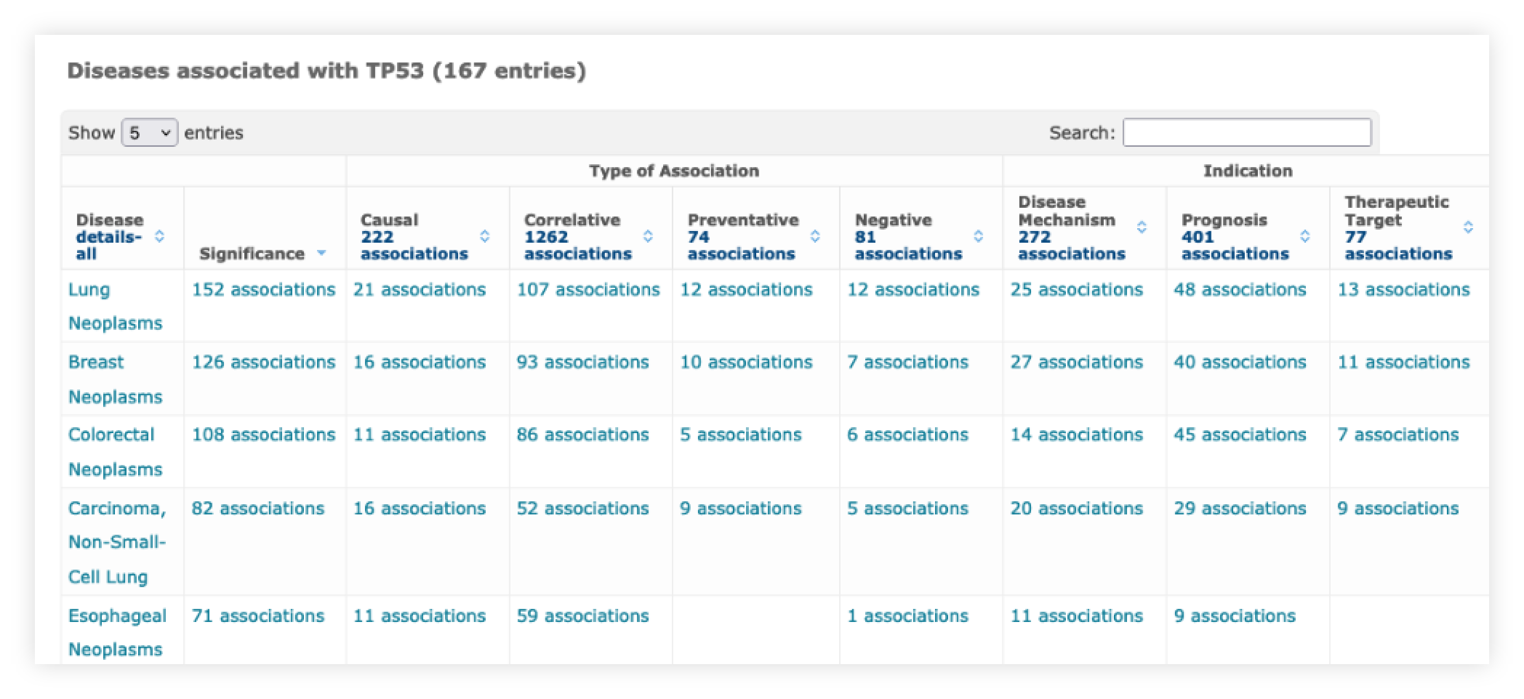Click 93 associations correlative Breast Neoplasms

tap(583, 362)
